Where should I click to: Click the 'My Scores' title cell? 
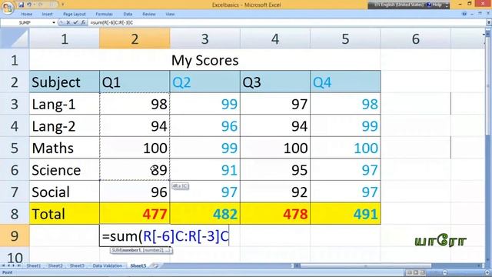(205, 60)
